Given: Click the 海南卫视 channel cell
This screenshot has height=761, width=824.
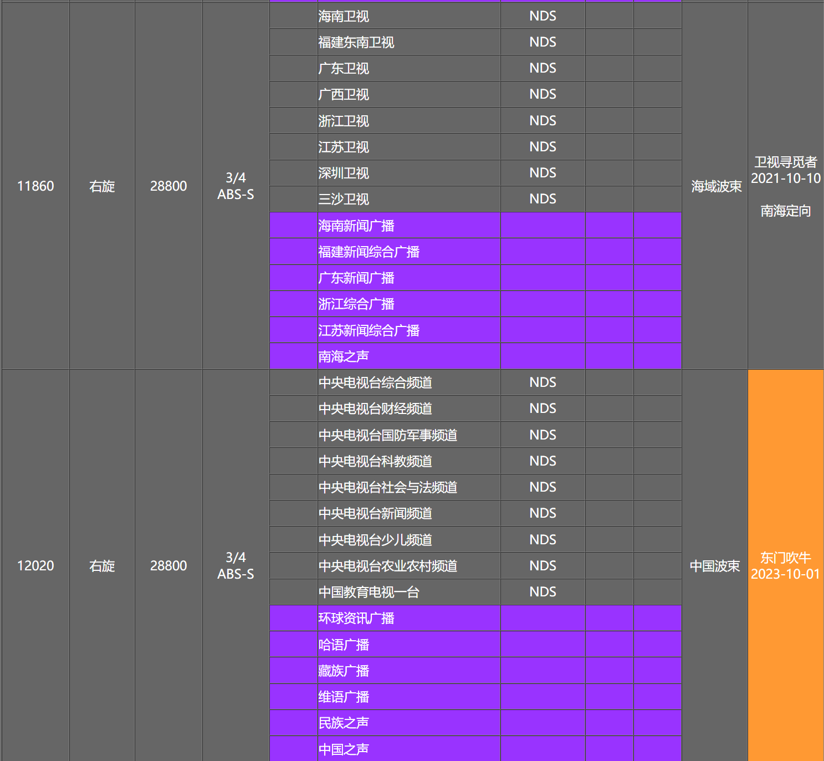Looking at the screenshot, I should (x=409, y=16).
